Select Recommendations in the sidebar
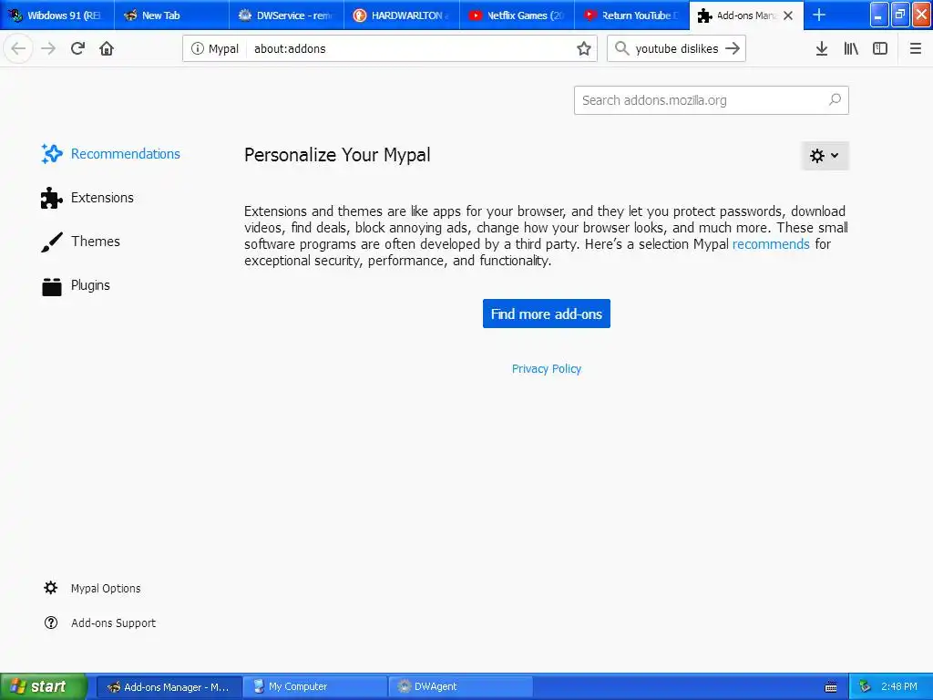Image resolution: width=933 pixels, height=700 pixels. click(110, 153)
